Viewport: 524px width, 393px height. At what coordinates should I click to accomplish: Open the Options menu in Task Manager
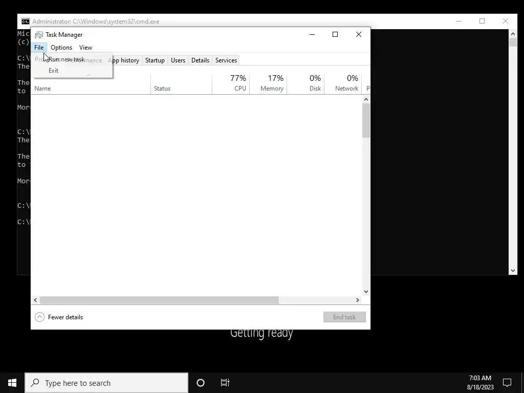[61, 48]
